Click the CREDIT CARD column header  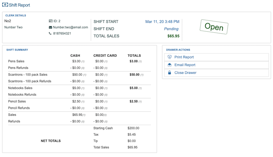click(x=105, y=56)
